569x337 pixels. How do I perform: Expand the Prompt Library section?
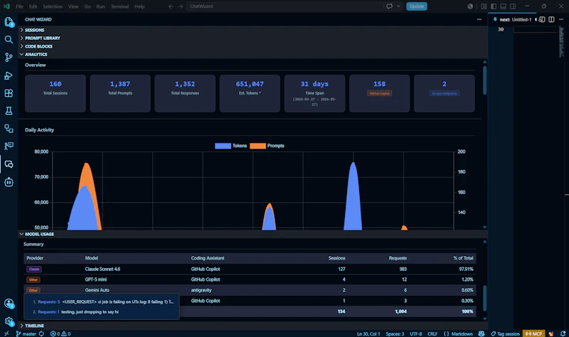click(252, 38)
